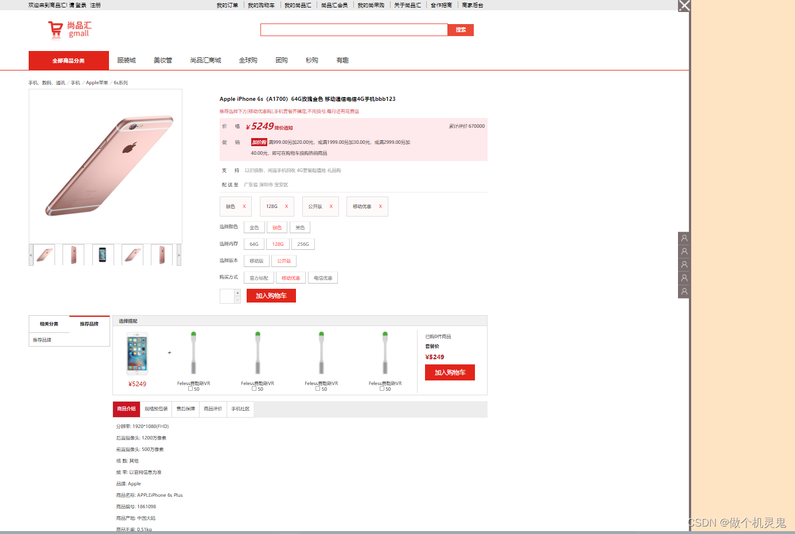Decrease quantity with the minus stepper
The height and width of the screenshot is (534, 795).
tap(237, 300)
